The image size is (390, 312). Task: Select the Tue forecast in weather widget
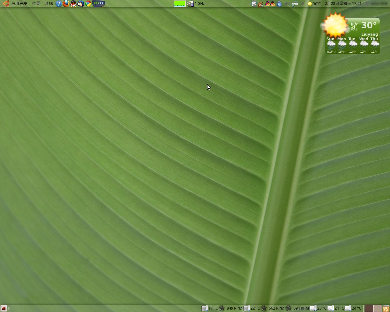353,45
